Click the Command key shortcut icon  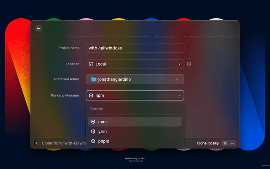(225, 143)
